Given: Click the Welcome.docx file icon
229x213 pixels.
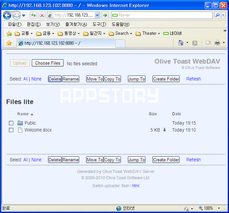Looking at the screenshot, I should (x=20, y=130).
